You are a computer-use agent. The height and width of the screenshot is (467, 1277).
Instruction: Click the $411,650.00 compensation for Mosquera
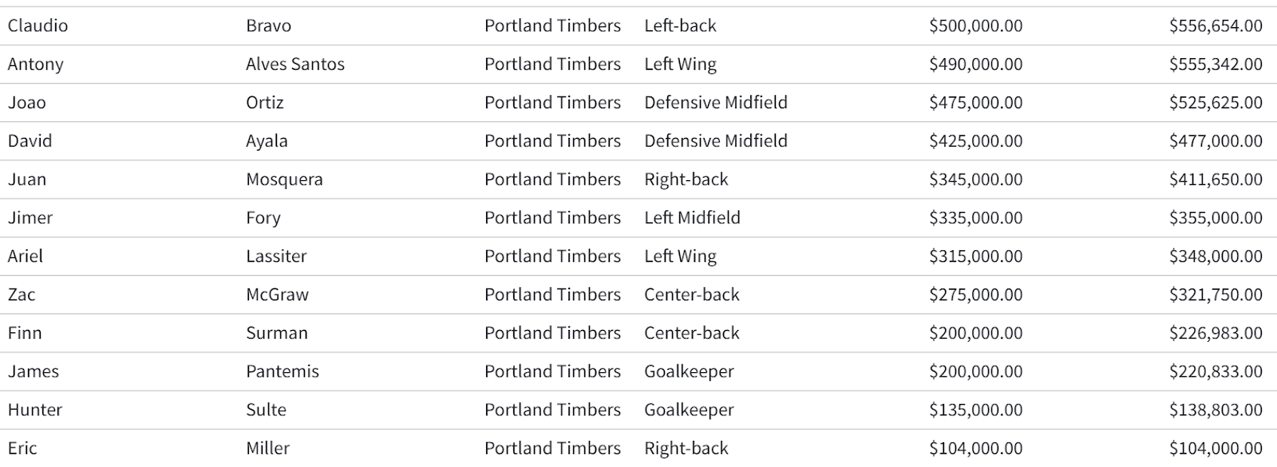pyautogui.click(x=1216, y=179)
